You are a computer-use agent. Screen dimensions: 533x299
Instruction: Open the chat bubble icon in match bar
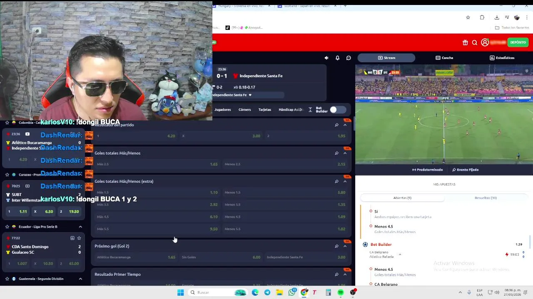[349, 58]
